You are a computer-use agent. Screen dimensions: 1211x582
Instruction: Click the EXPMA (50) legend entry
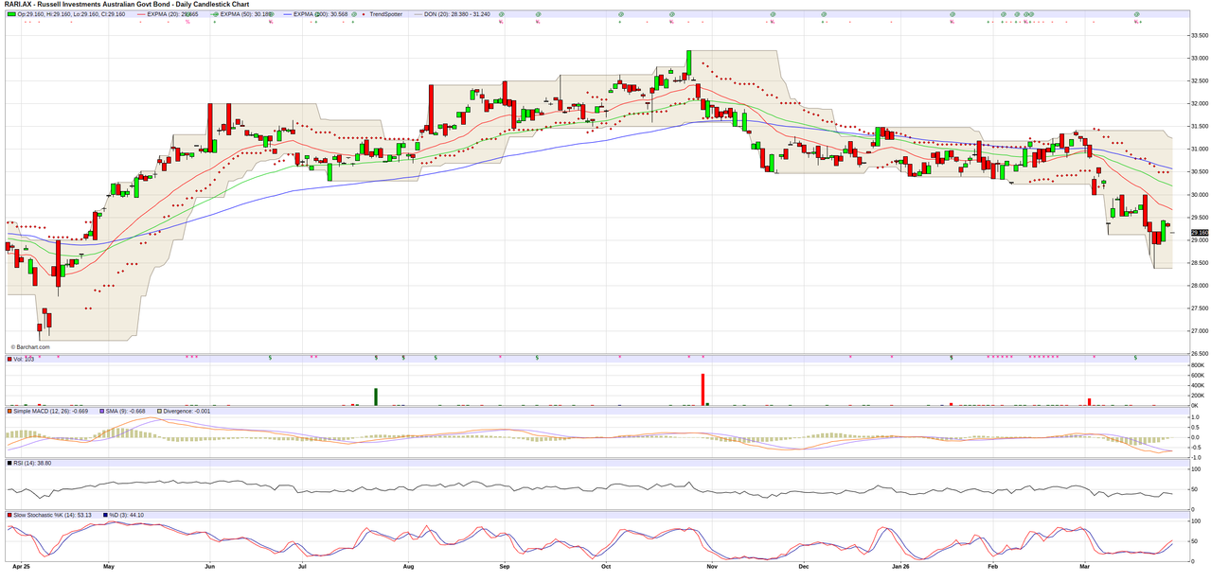click(241, 14)
